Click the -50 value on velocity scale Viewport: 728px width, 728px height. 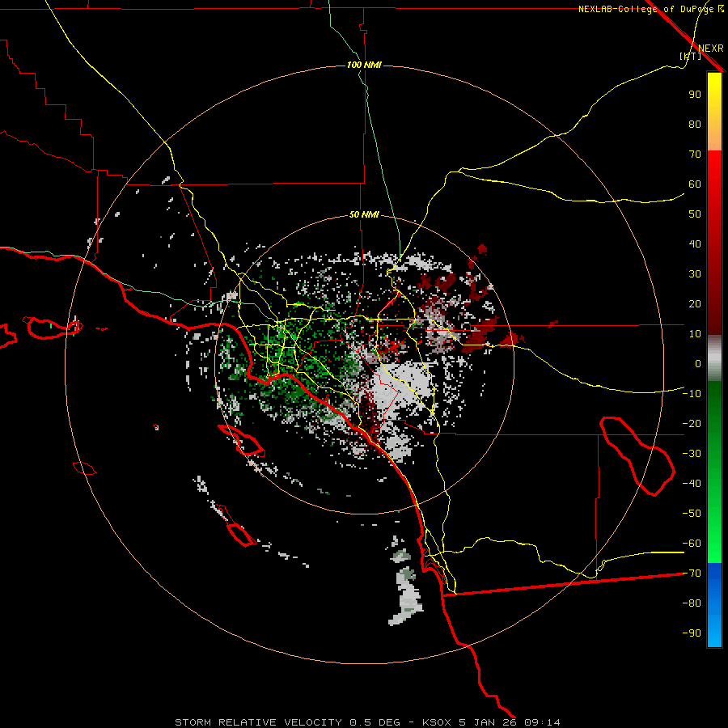pyautogui.click(x=692, y=513)
